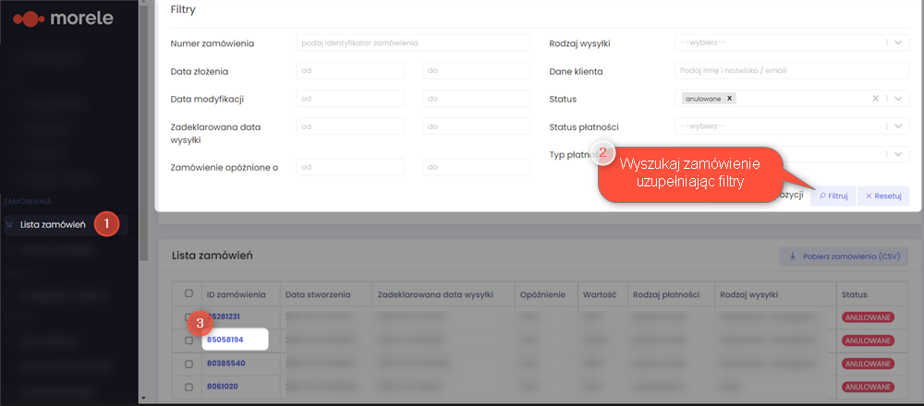Screen dimensions: 924x406
Task: Click the X icon on Resetuj
Action: click(869, 197)
